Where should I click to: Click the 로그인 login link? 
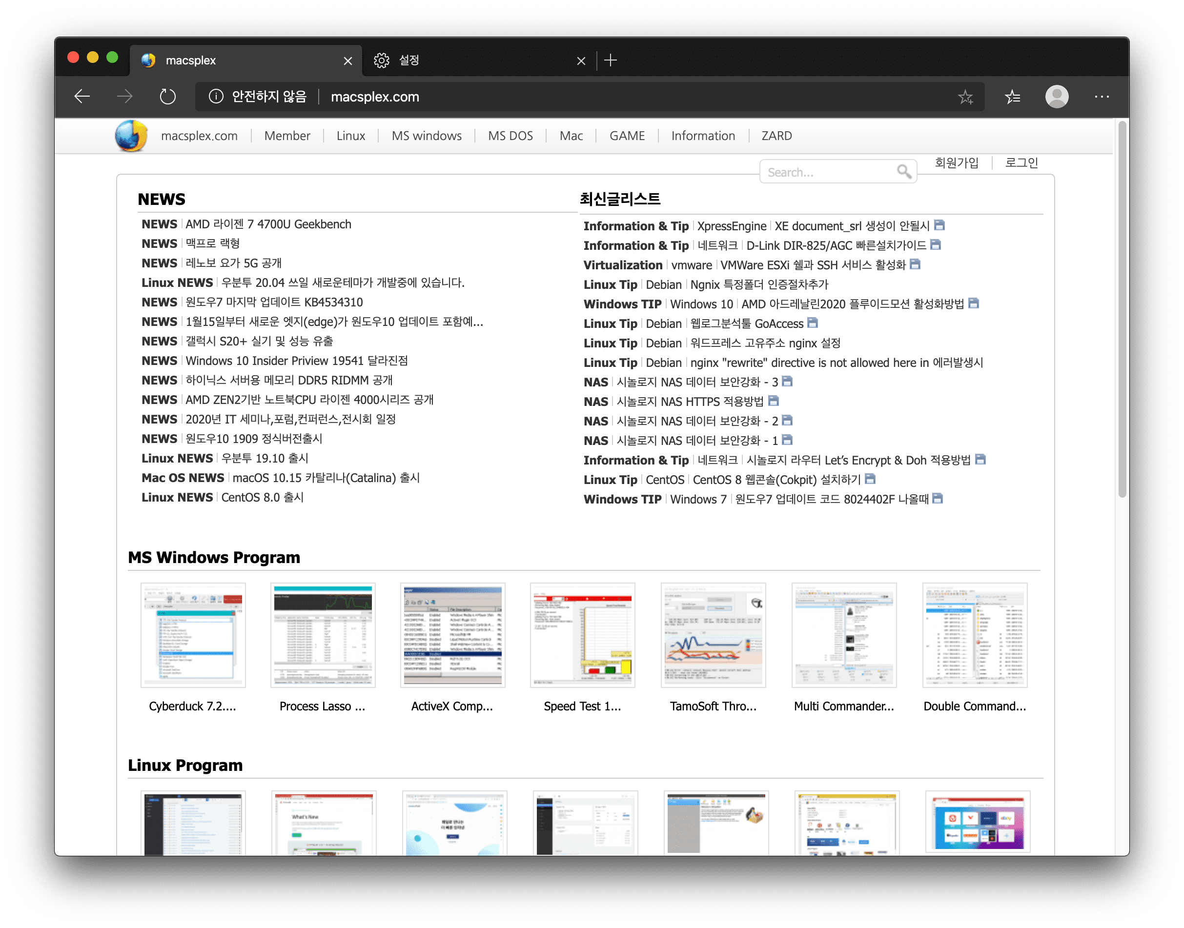(x=1021, y=162)
